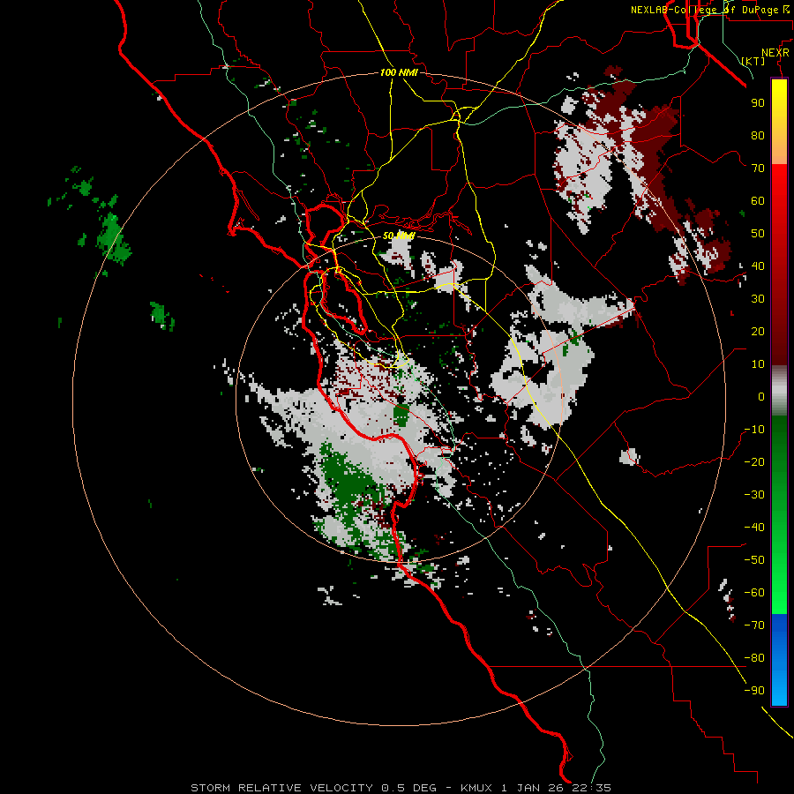The width and height of the screenshot is (794, 794).
Task: Select the -70 knot scale label
Action: 754,625
